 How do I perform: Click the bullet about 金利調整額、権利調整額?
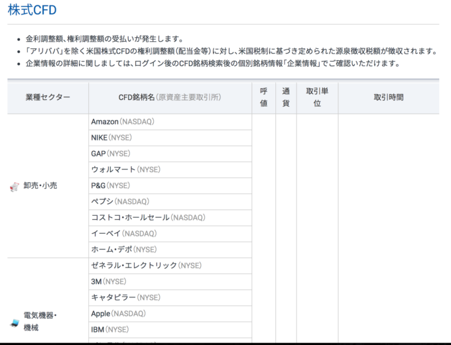click(x=105, y=39)
